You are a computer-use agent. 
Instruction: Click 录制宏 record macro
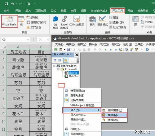click(33, 17)
